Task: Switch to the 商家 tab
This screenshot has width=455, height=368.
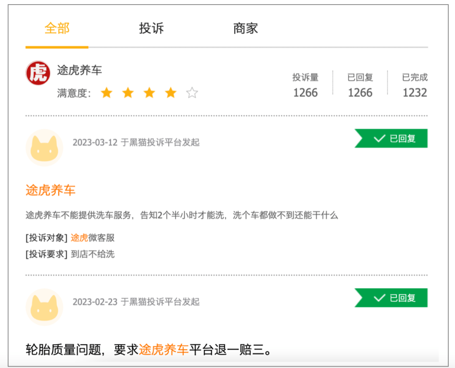Action: [x=246, y=29]
